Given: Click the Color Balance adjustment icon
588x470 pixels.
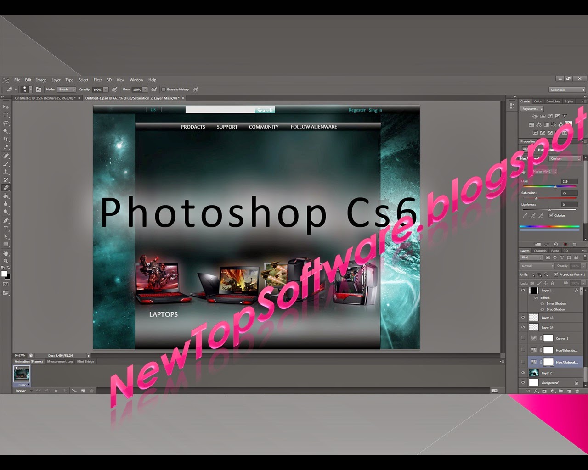Looking at the screenshot, I should [x=539, y=124].
